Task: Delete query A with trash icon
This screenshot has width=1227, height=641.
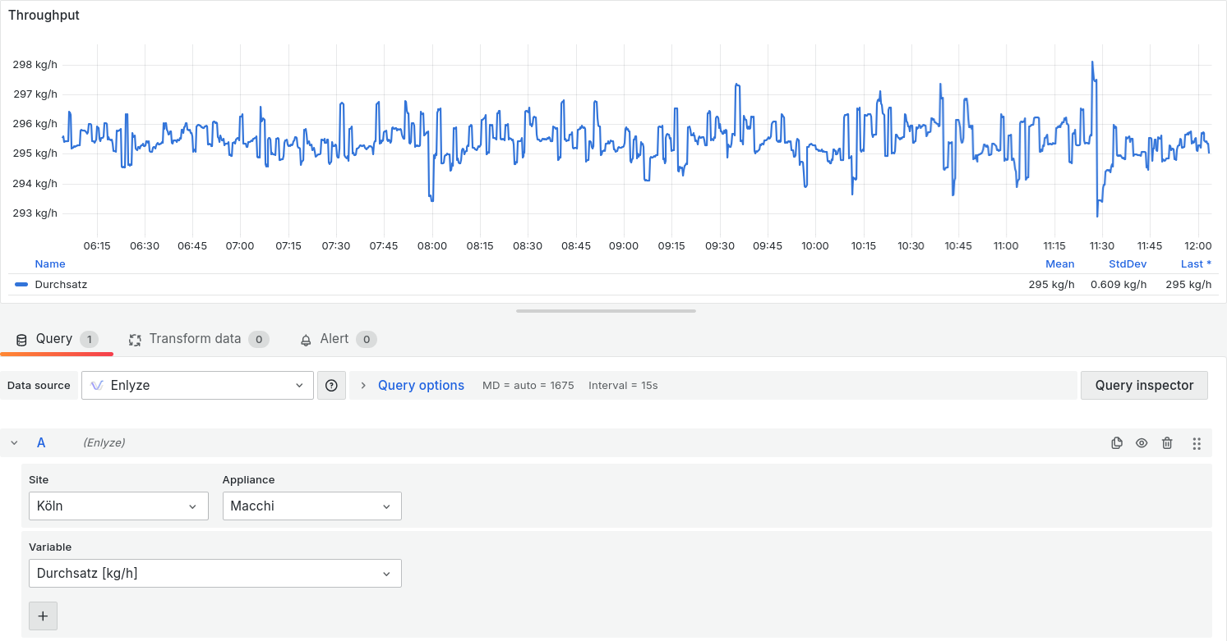Action: point(1167,443)
